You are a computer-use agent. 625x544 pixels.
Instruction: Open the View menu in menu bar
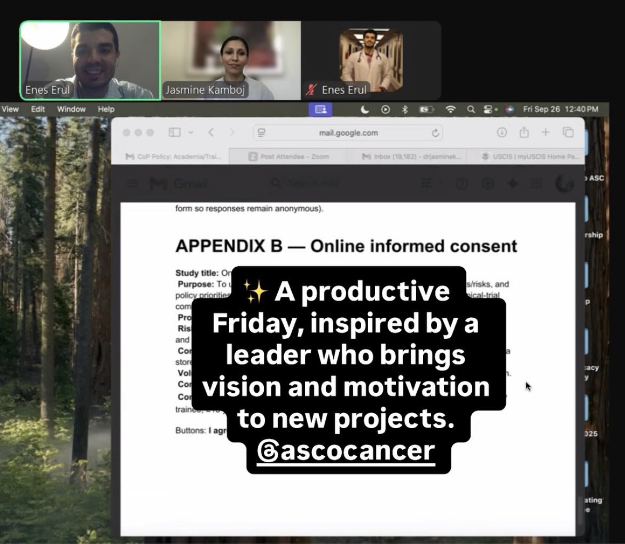point(10,109)
